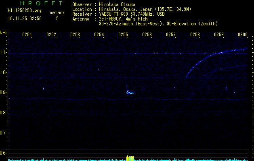Image resolution: width=254 pixels, height=161 pixels.
Task: Click the 1.1 frequency axis label
Action: coord(3,52)
